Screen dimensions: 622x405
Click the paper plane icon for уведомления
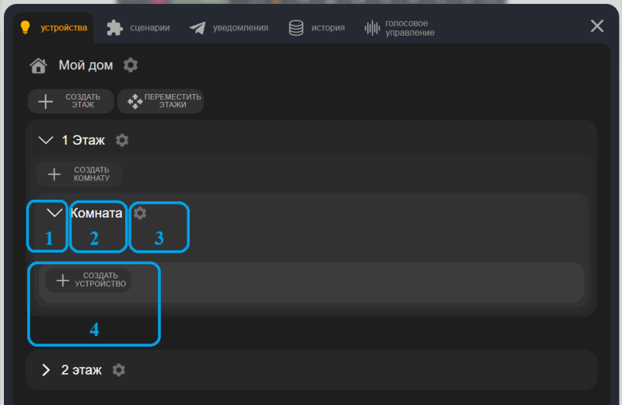[x=197, y=28]
